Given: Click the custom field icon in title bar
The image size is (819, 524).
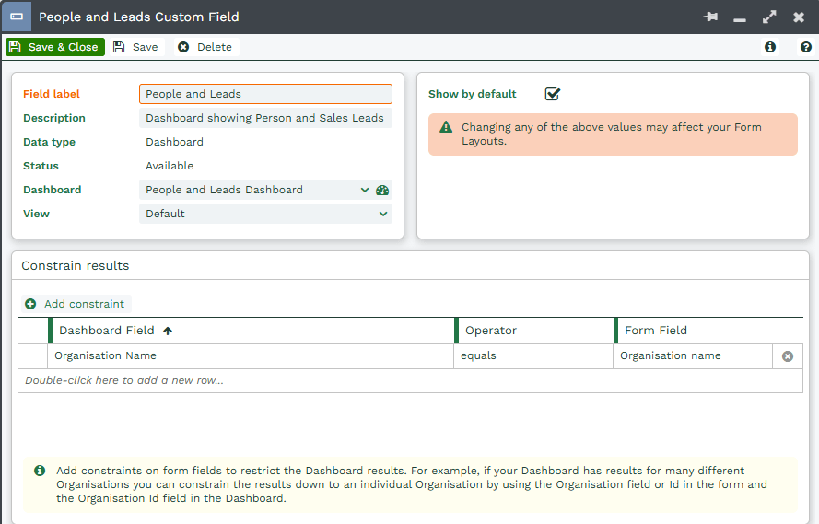Looking at the screenshot, I should (17, 17).
